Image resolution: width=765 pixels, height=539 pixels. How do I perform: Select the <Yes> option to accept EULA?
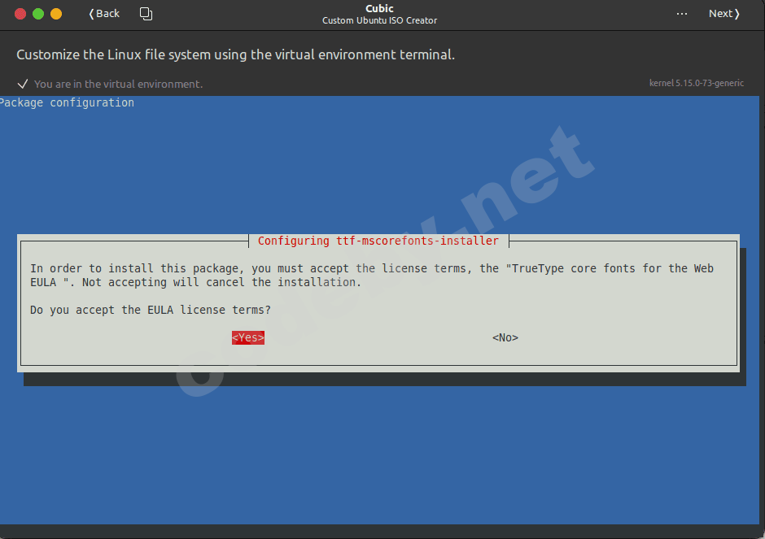pos(248,337)
